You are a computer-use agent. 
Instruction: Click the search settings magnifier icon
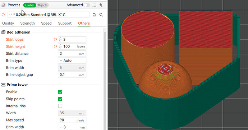point(101,15)
